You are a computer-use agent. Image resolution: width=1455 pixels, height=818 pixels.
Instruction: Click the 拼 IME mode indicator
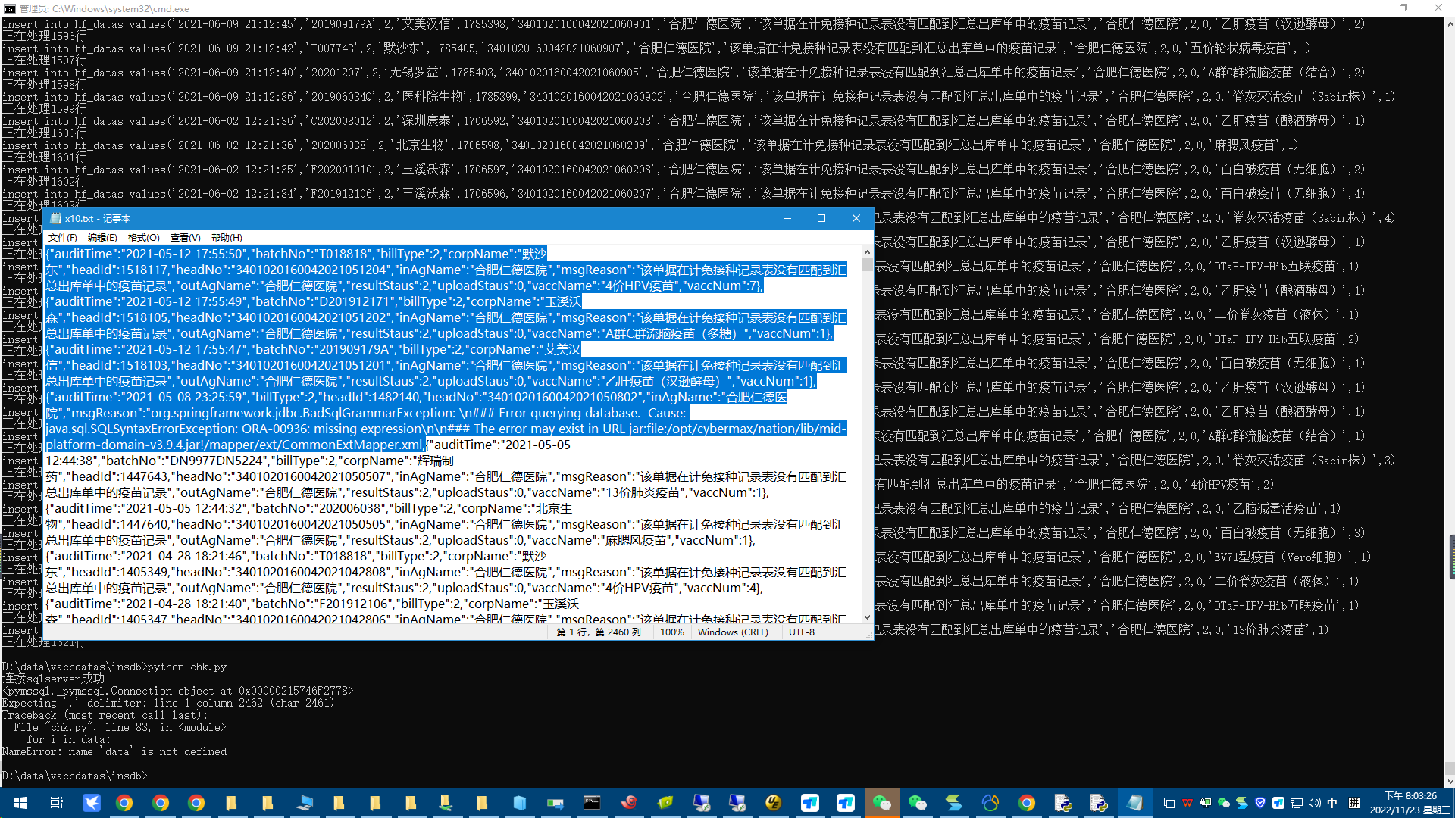click(1354, 802)
